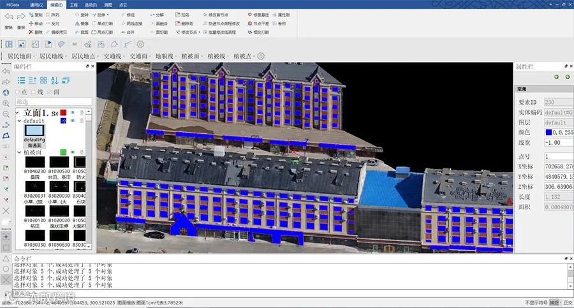Collapse the 立面1 tree node
Screen dimensions: 574x308
tap(18, 112)
